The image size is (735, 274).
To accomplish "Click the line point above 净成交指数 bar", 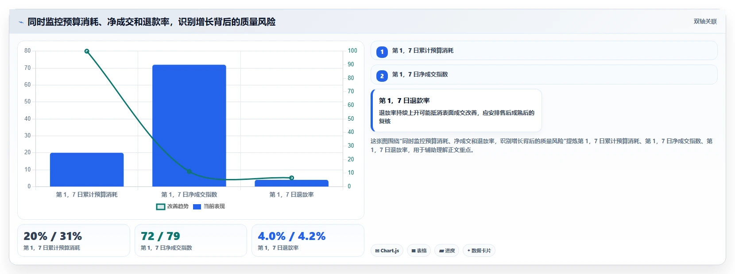I will (x=189, y=171).
